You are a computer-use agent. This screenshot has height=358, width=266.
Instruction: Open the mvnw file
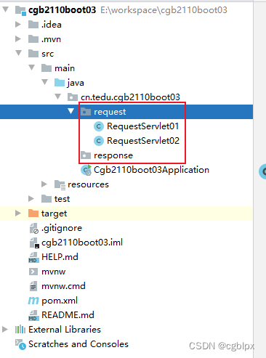coord(54,272)
